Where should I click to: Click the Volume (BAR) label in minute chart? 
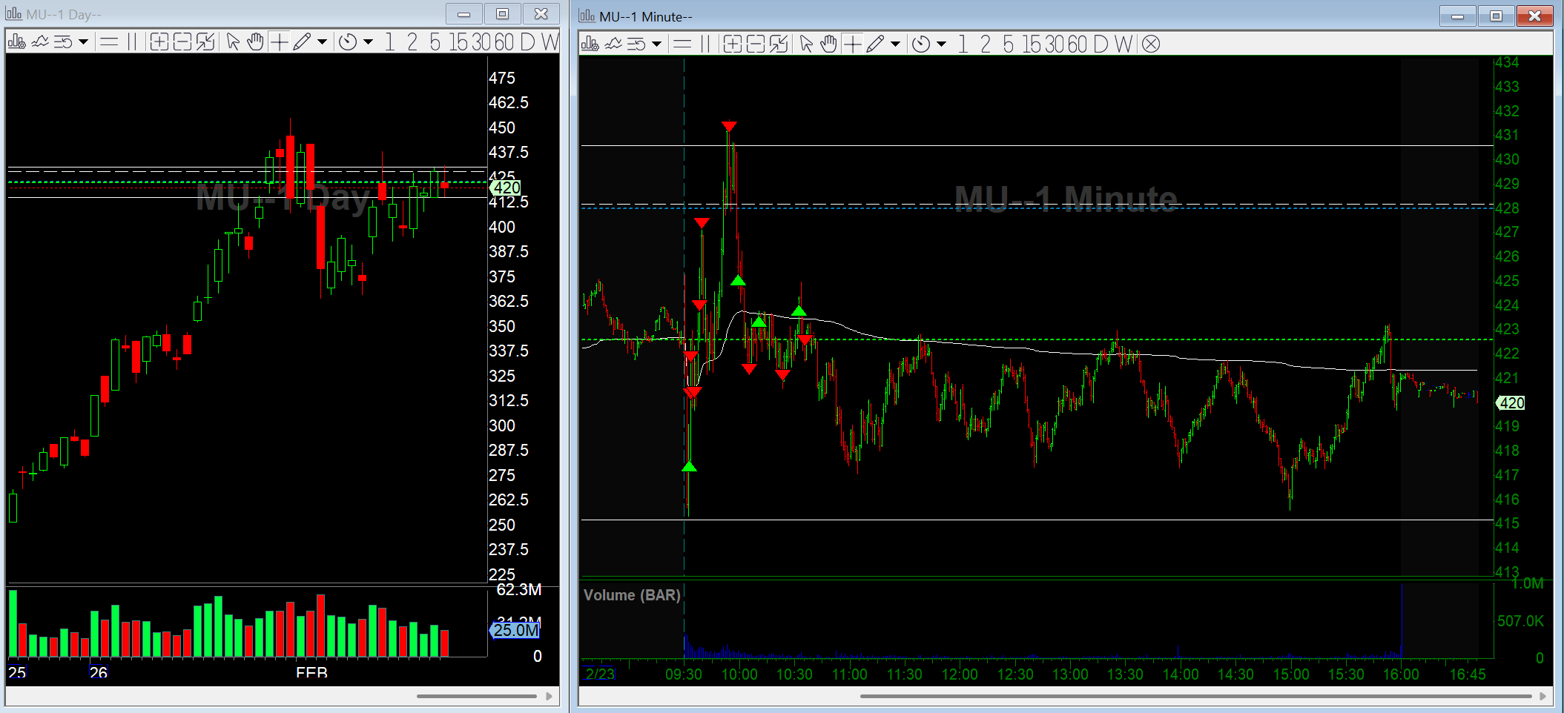point(632,595)
